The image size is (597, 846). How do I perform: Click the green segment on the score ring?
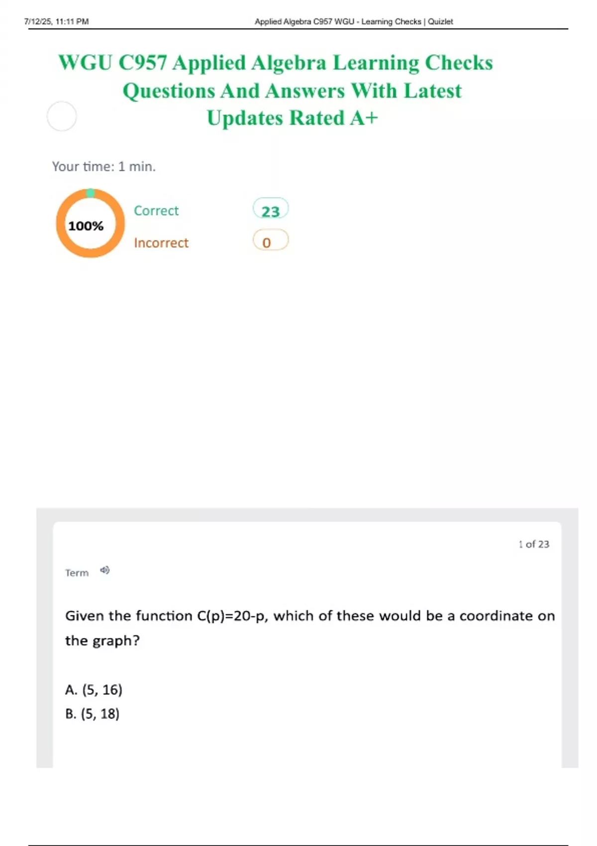click(x=90, y=193)
